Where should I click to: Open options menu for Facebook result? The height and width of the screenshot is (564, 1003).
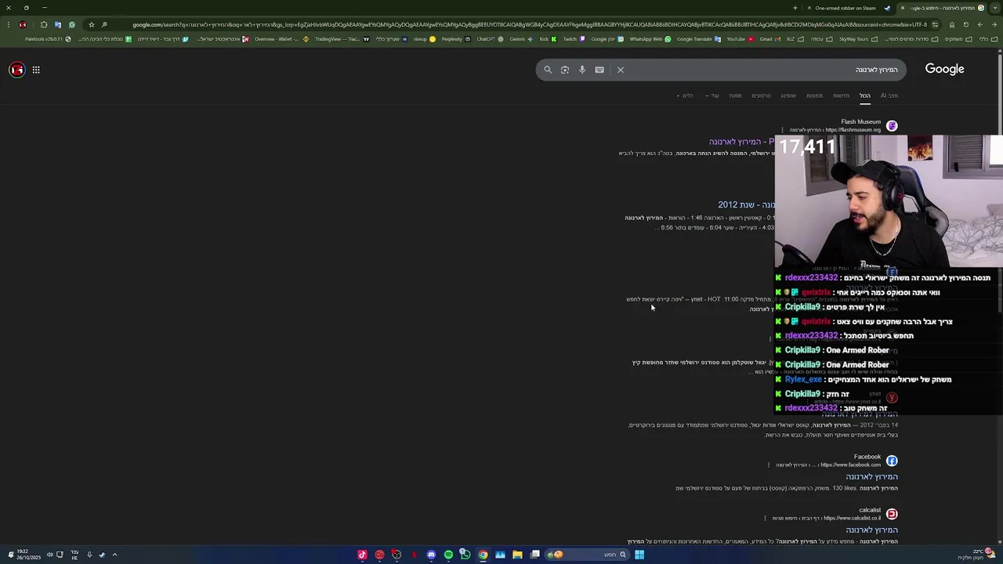[769, 465]
